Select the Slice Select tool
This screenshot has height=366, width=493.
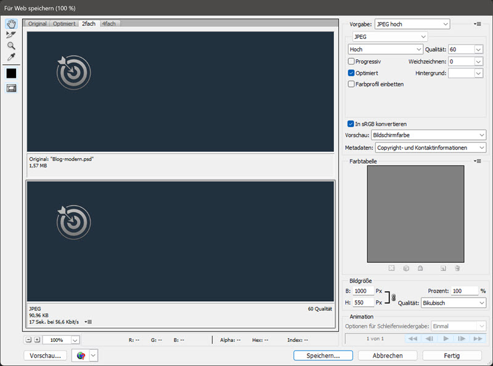pyautogui.click(x=10, y=35)
